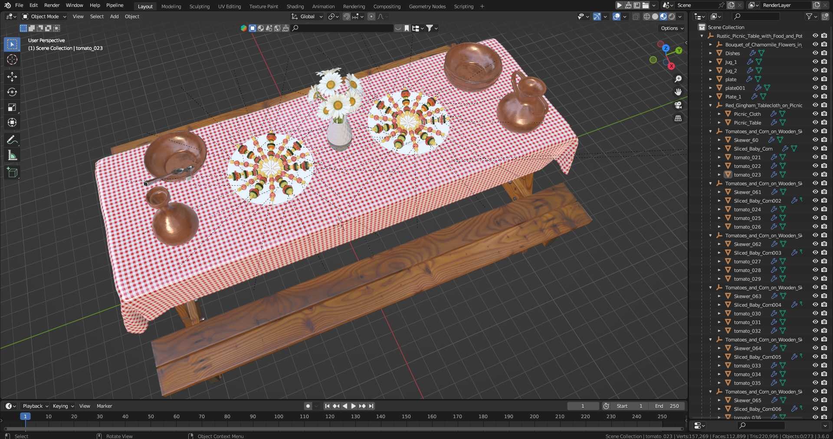833x439 pixels.
Task: Toggle the auto keying record button
Action: tap(308, 406)
